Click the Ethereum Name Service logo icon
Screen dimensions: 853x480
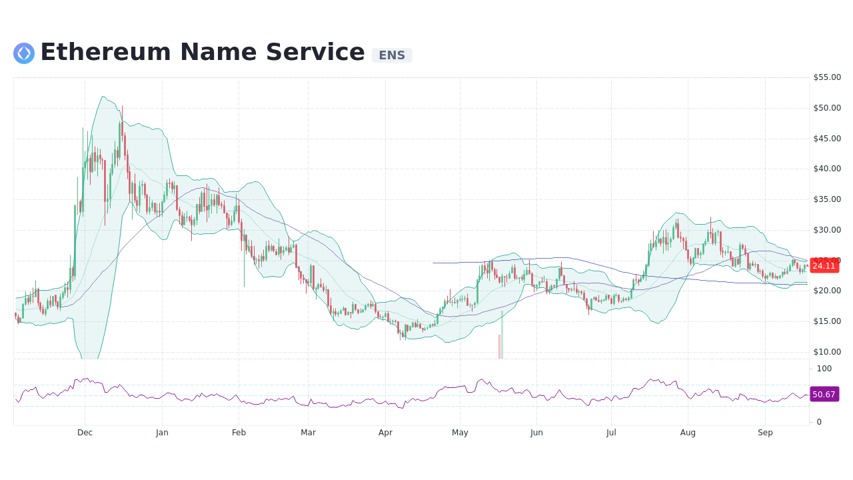click(23, 53)
